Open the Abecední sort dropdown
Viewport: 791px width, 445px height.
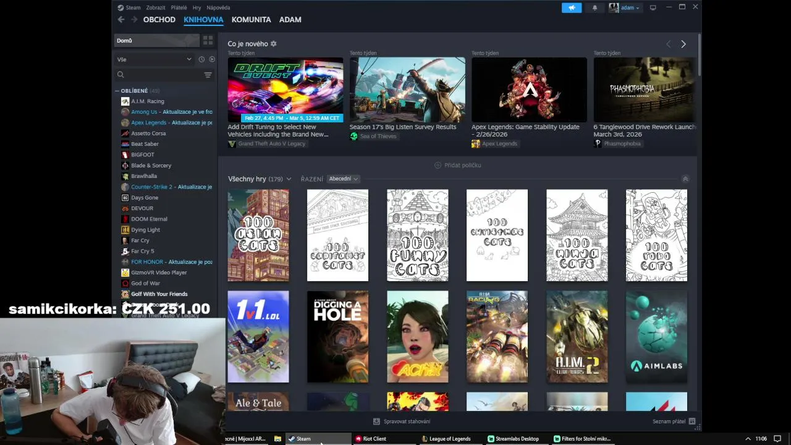point(343,179)
